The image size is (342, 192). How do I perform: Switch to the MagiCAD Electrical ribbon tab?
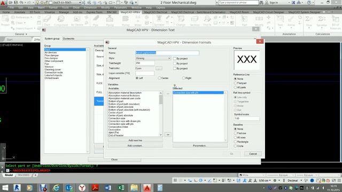click(156, 12)
